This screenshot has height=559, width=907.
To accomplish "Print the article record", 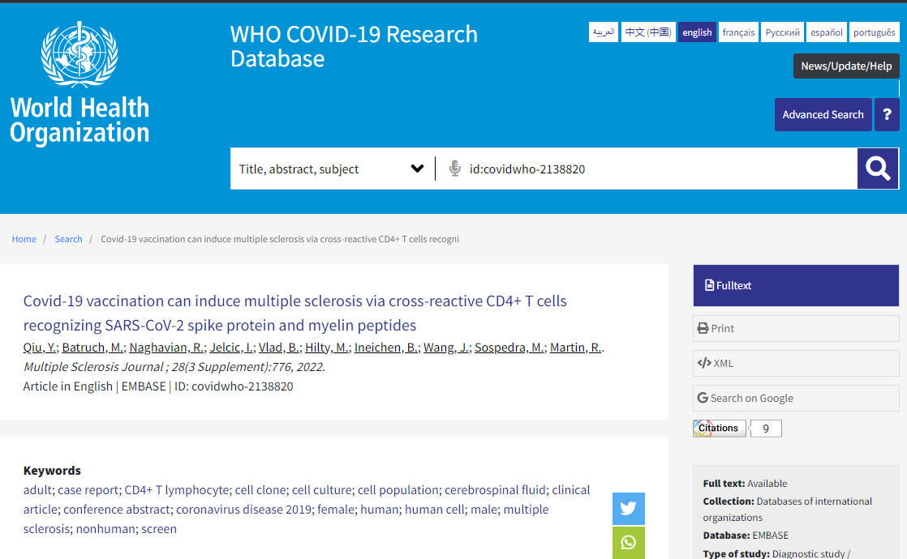I will (x=796, y=328).
